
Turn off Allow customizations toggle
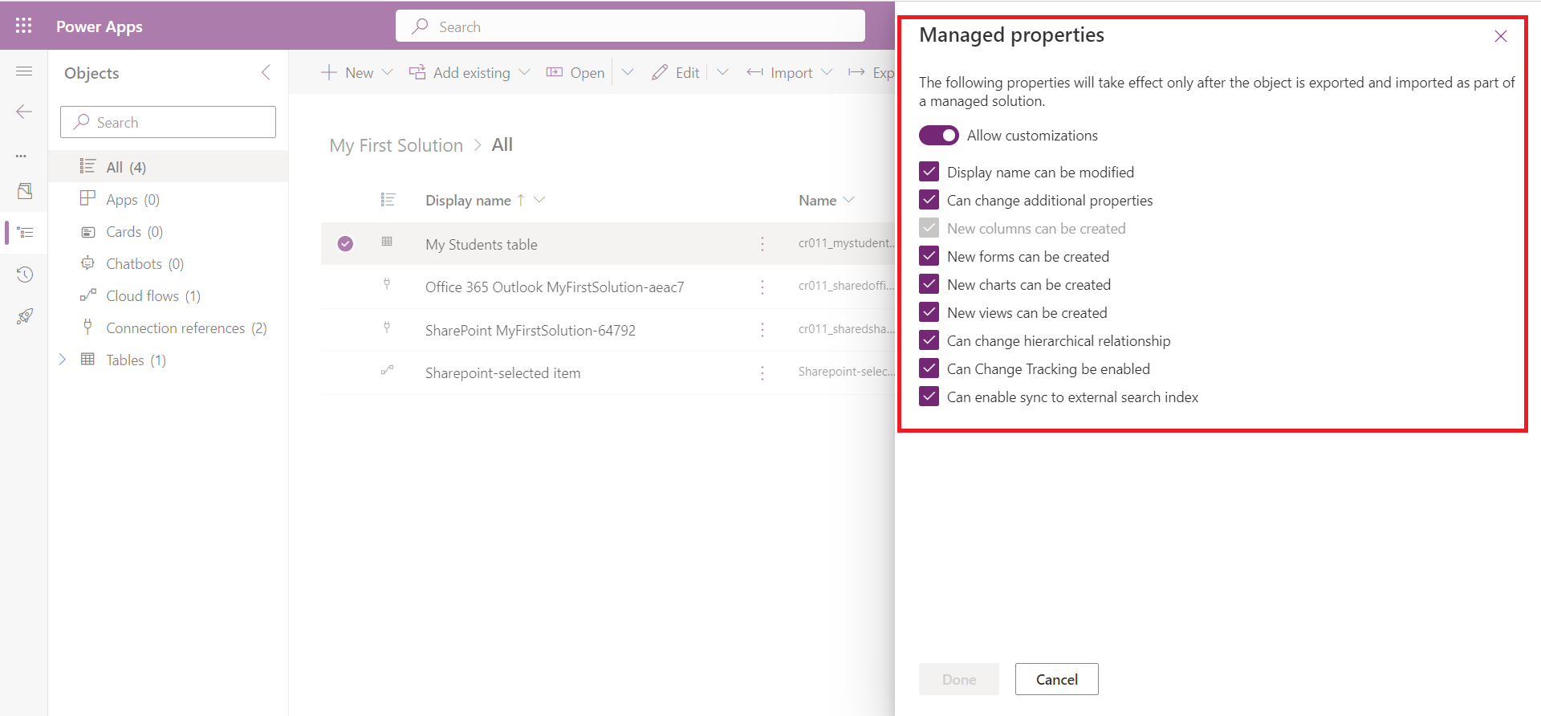coord(938,136)
